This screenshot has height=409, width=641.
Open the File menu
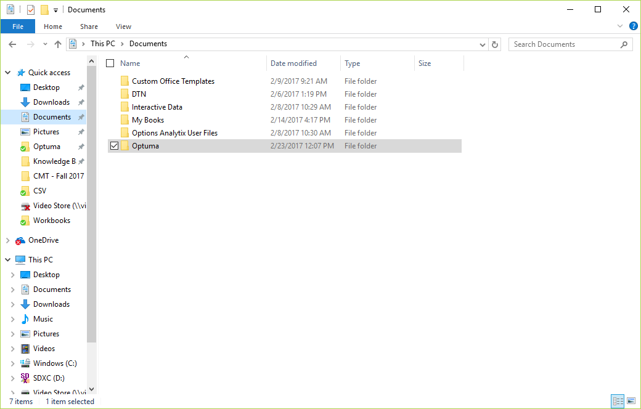(x=18, y=26)
